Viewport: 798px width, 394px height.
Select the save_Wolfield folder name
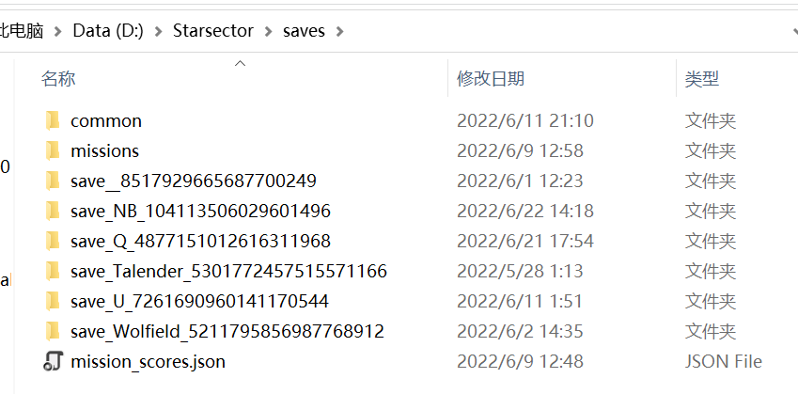227,332
